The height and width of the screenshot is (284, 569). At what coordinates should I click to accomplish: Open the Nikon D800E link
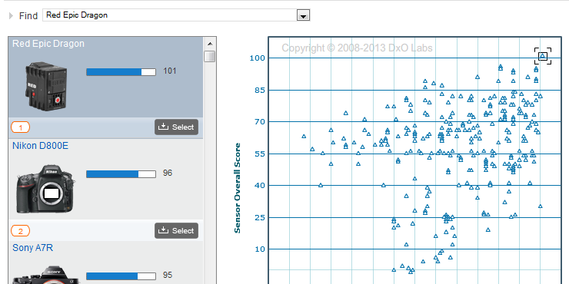[x=40, y=146]
